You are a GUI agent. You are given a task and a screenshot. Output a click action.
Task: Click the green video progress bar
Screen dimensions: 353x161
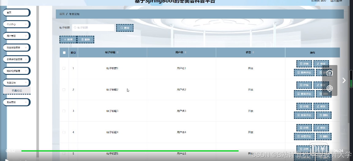pyautogui.click(x=130, y=151)
